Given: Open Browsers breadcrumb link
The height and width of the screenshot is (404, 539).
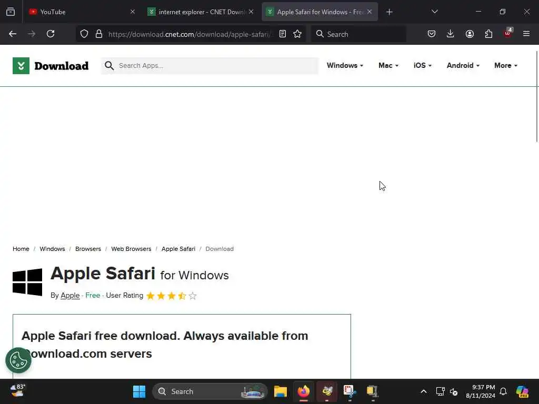Looking at the screenshot, I should [88, 249].
